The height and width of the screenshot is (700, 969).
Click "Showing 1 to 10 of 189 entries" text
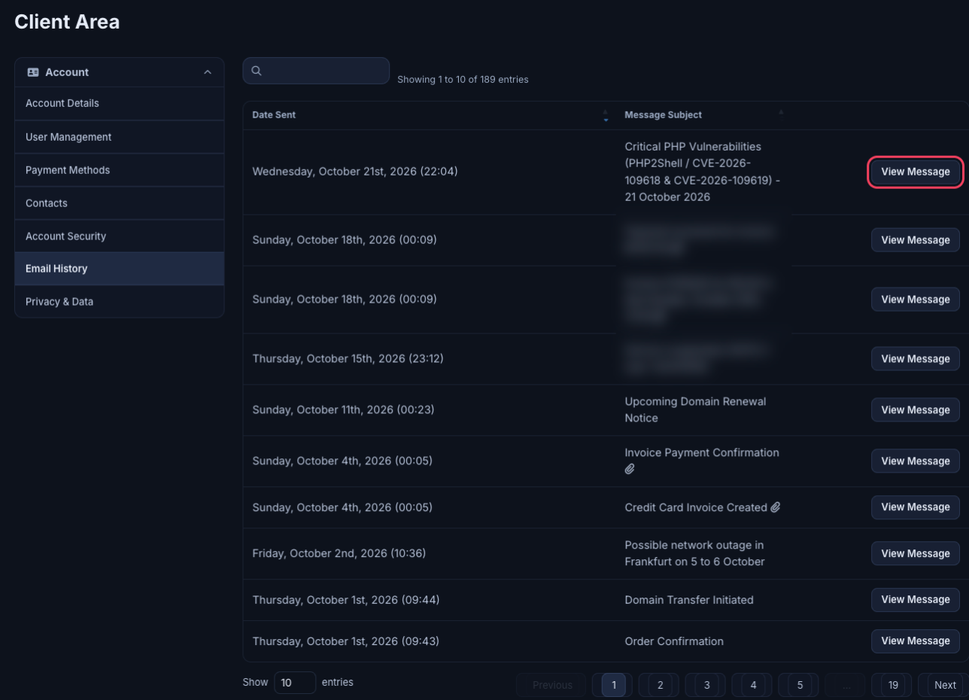[x=463, y=79]
